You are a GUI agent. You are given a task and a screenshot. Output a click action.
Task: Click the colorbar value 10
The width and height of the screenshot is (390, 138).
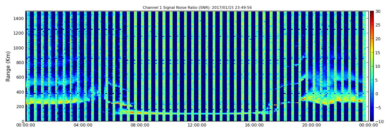click(x=378, y=66)
